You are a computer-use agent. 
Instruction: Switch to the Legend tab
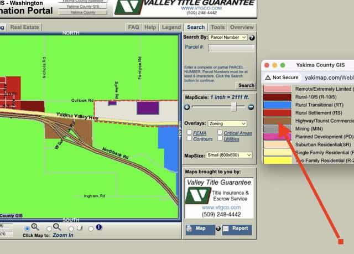(171, 27)
